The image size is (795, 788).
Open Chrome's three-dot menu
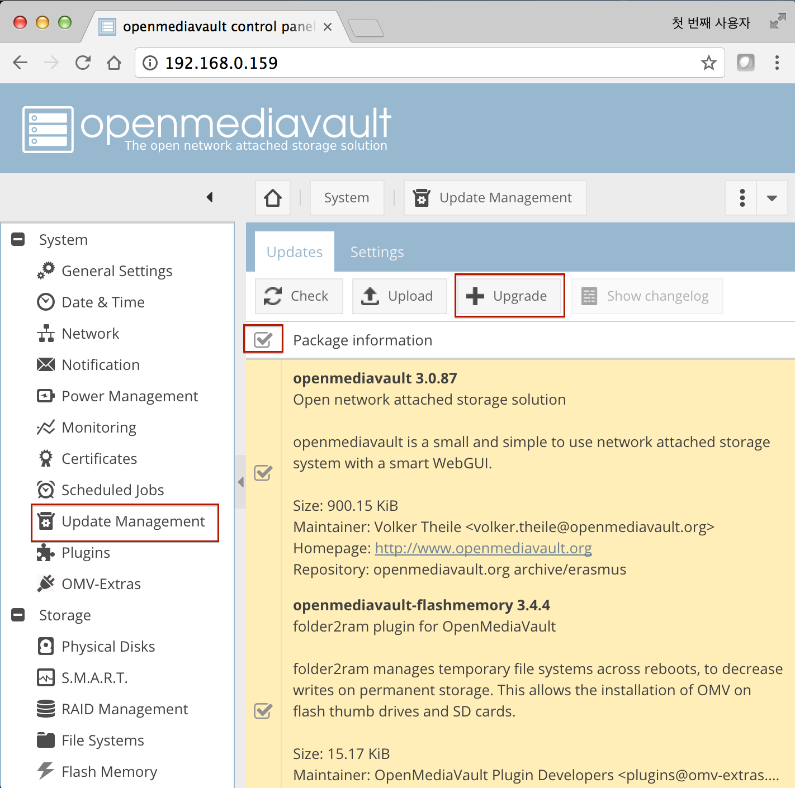point(777,63)
